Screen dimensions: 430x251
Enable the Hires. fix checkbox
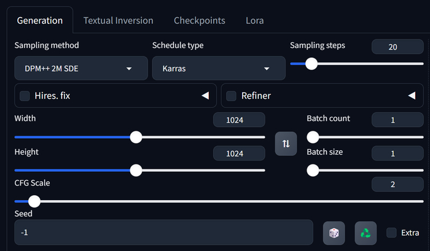click(x=25, y=96)
